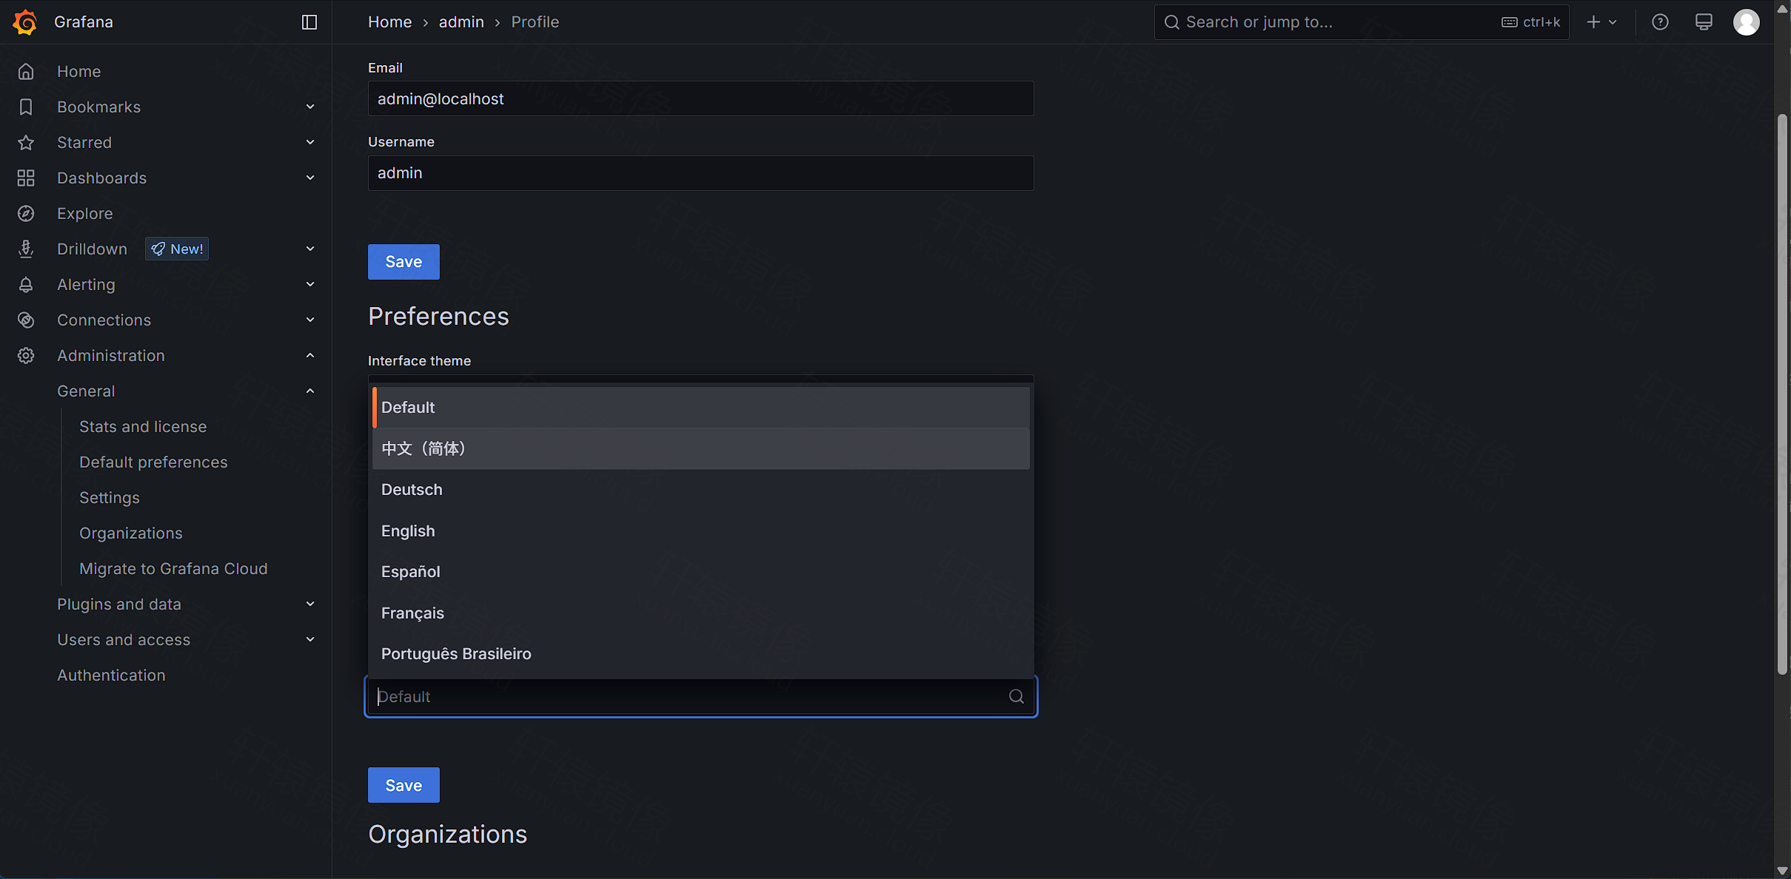
Task: Click the Username input field
Action: (700, 173)
